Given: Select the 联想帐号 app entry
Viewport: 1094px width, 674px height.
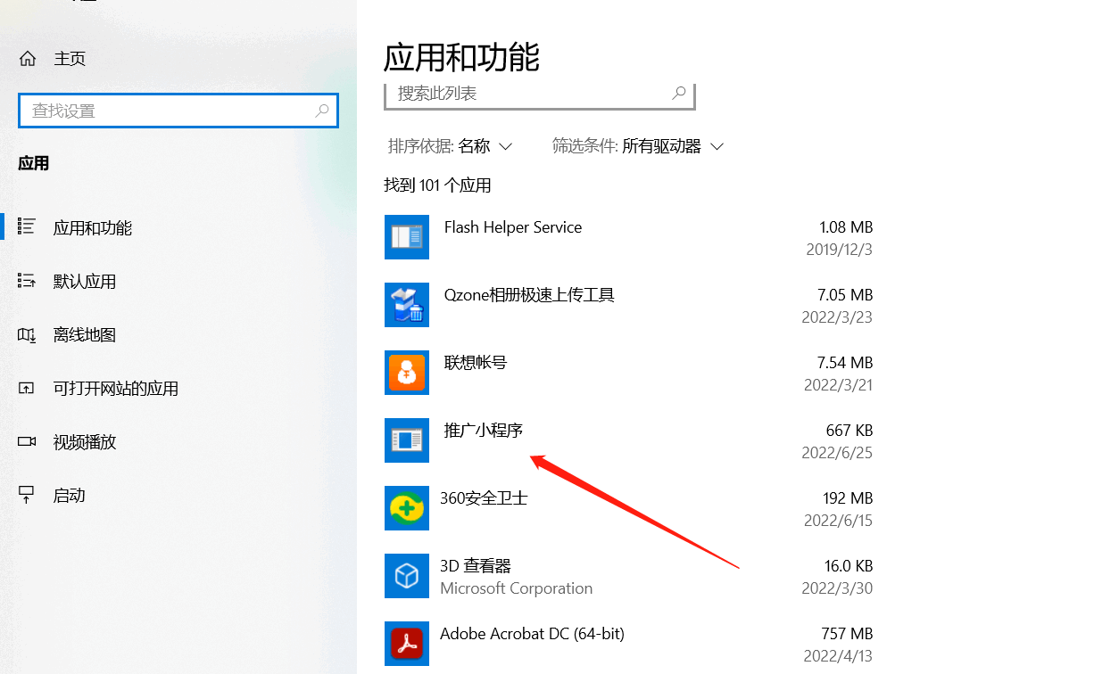Looking at the screenshot, I should 629,373.
